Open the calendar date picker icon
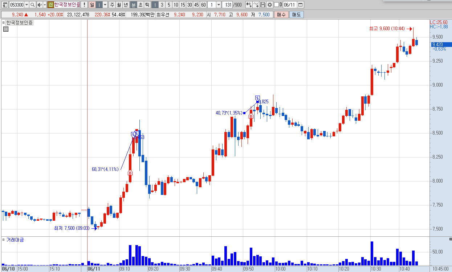Screen dimensions: 452x272 tap(301, 5)
